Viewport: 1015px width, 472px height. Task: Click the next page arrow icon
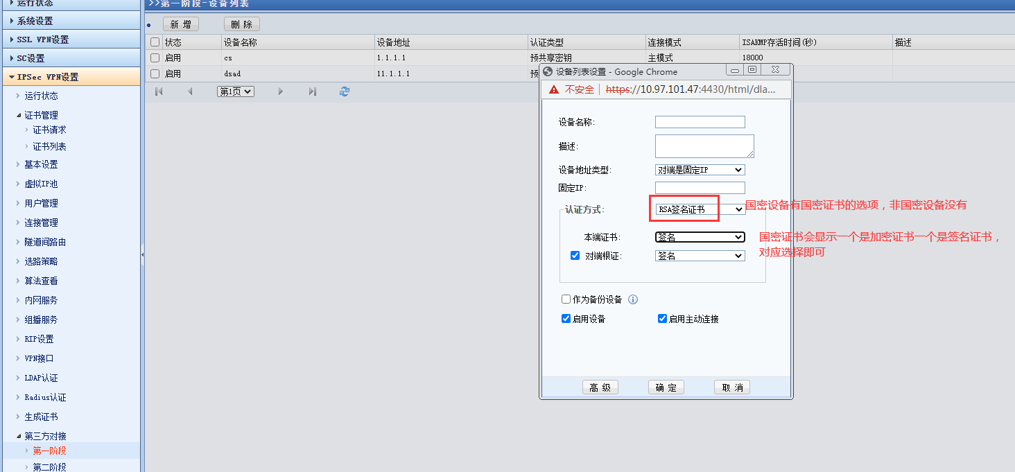coord(280,91)
